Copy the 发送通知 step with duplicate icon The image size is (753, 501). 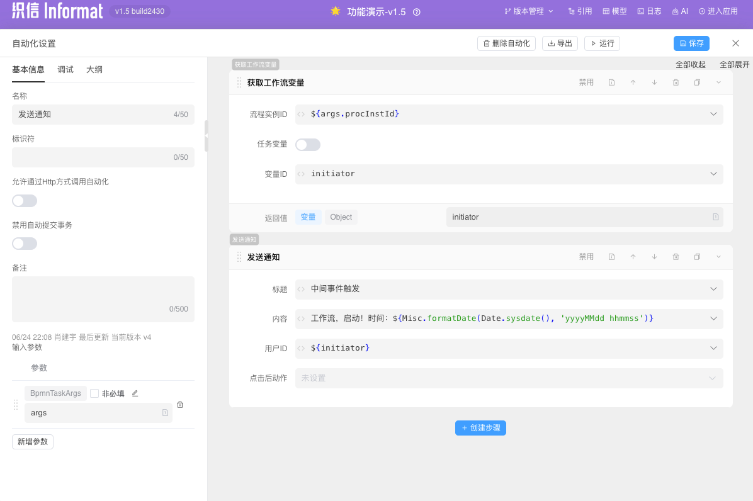tap(697, 257)
